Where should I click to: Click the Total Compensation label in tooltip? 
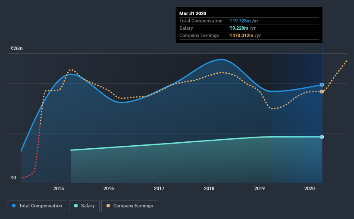[x=201, y=21]
